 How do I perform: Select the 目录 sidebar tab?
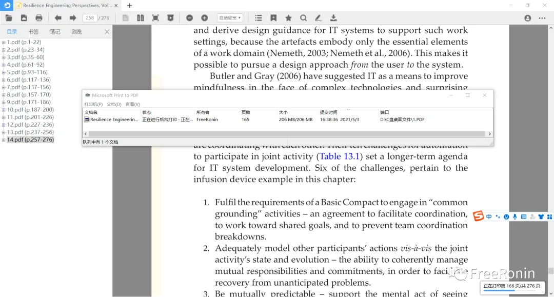[12, 32]
